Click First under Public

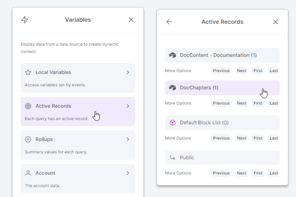coord(258,173)
